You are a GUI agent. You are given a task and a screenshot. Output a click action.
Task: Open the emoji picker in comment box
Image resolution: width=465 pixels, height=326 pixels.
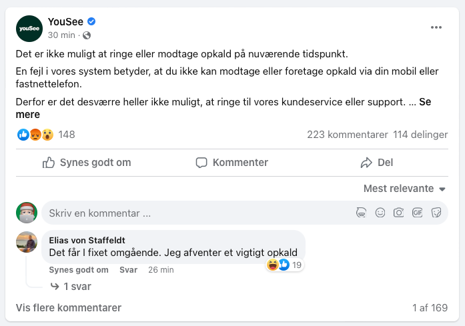[380, 213]
